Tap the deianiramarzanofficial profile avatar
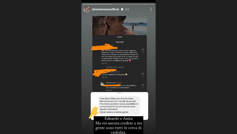This screenshot has width=237, height=134. (x=86, y=9)
